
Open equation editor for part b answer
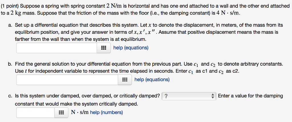pos(125,80)
